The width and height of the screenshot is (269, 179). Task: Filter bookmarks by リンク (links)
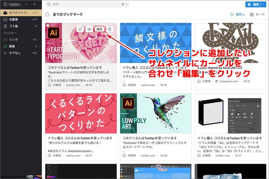coord(13,40)
